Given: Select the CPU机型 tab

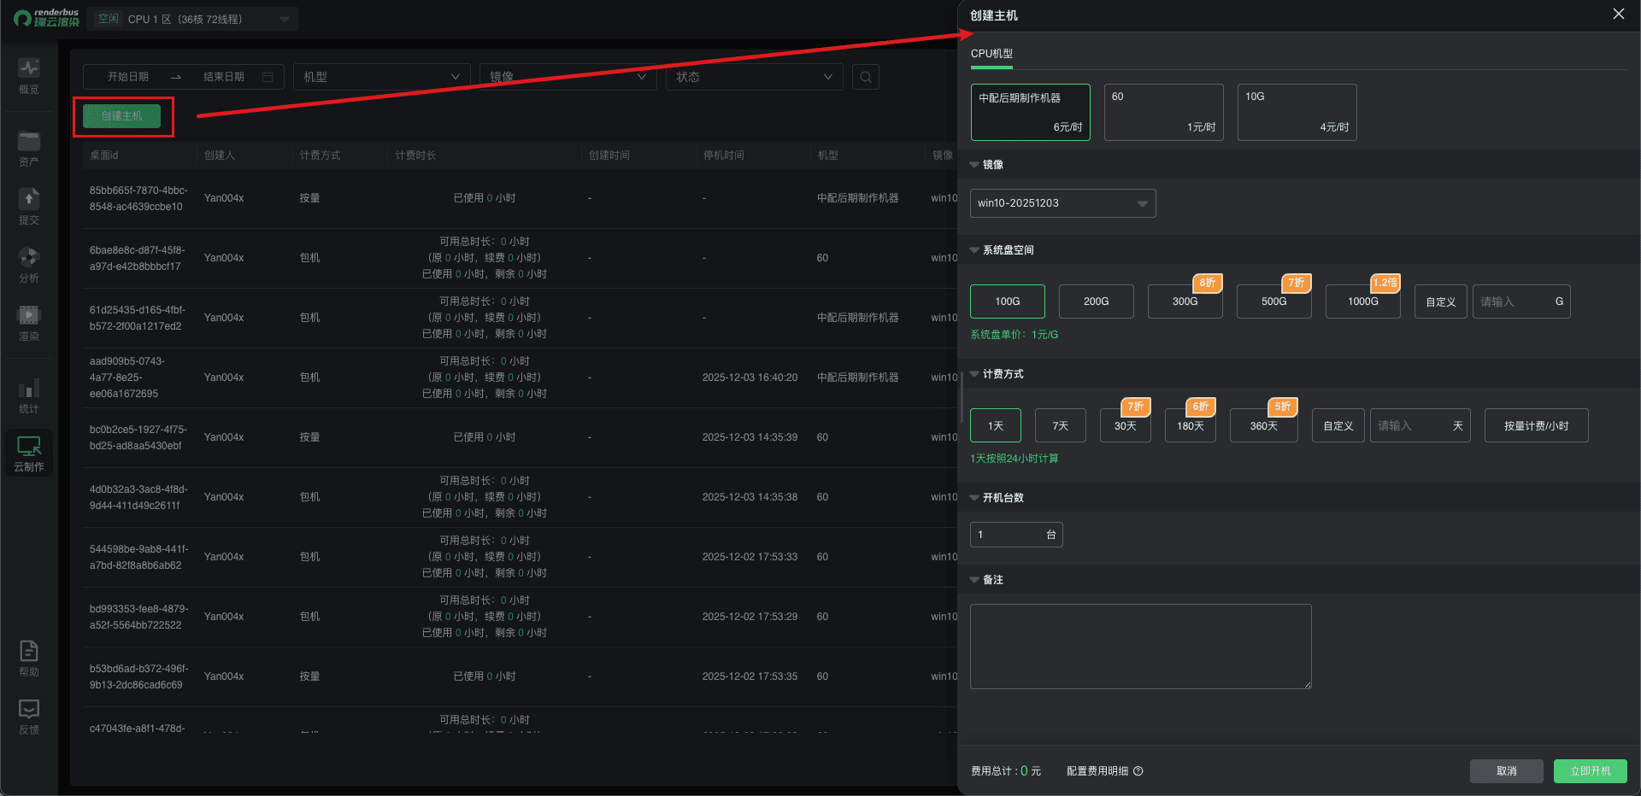Looking at the screenshot, I should point(991,54).
